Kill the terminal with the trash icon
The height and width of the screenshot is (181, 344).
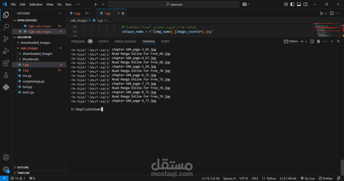pyautogui.click(x=318, y=41)
